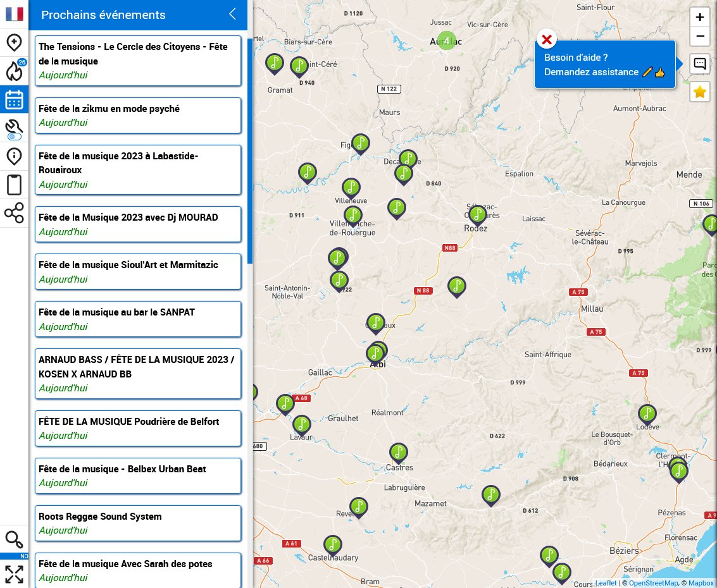This screenshot has width=717, height=588.
Task: Open The Tensions - Le Cercle des Citoyens event
Action: click(138, 61)
